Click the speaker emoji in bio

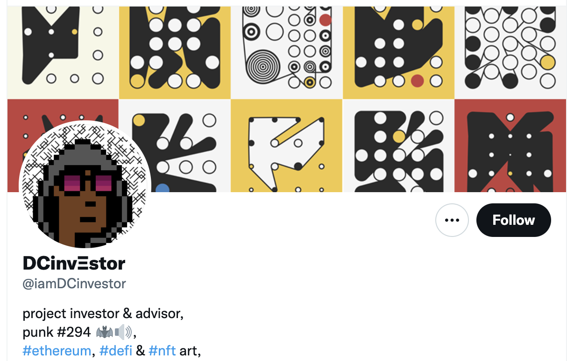click(123, 332)
